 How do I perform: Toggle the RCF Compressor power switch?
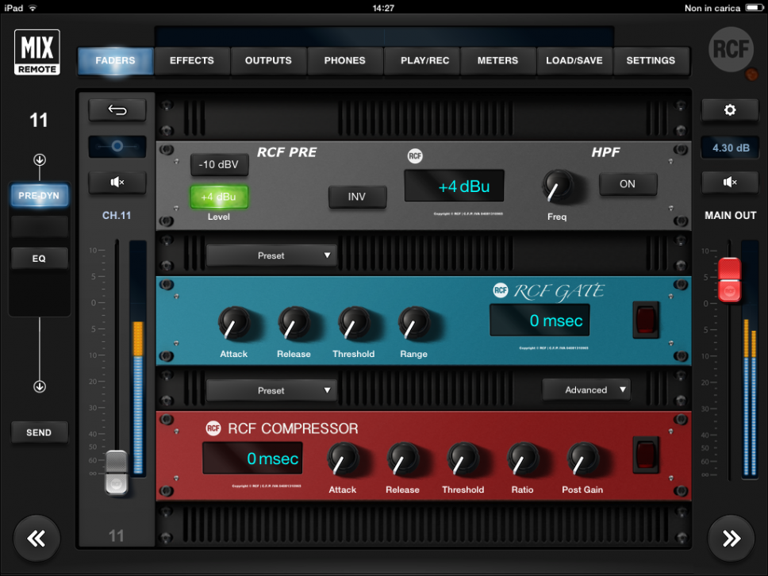click(x=645, y=455)
